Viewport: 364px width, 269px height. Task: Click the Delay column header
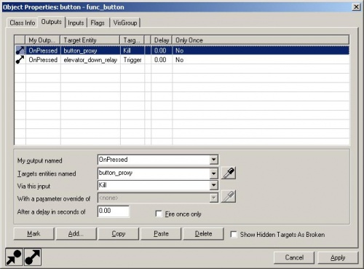[x=162, y=40]
